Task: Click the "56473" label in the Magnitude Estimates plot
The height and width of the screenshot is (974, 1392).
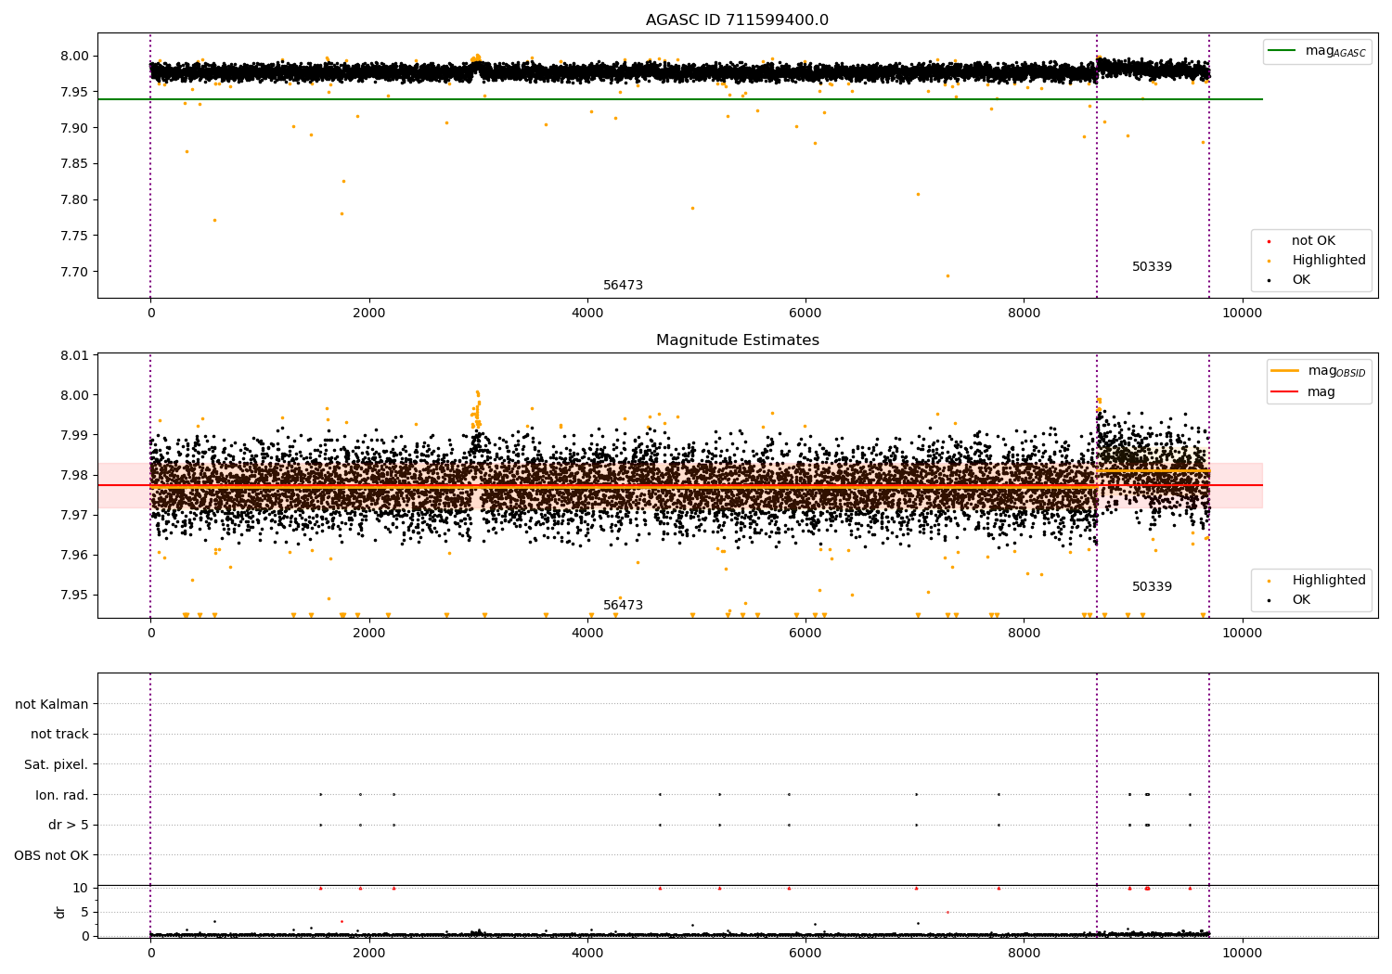Action: coord(623,606)
